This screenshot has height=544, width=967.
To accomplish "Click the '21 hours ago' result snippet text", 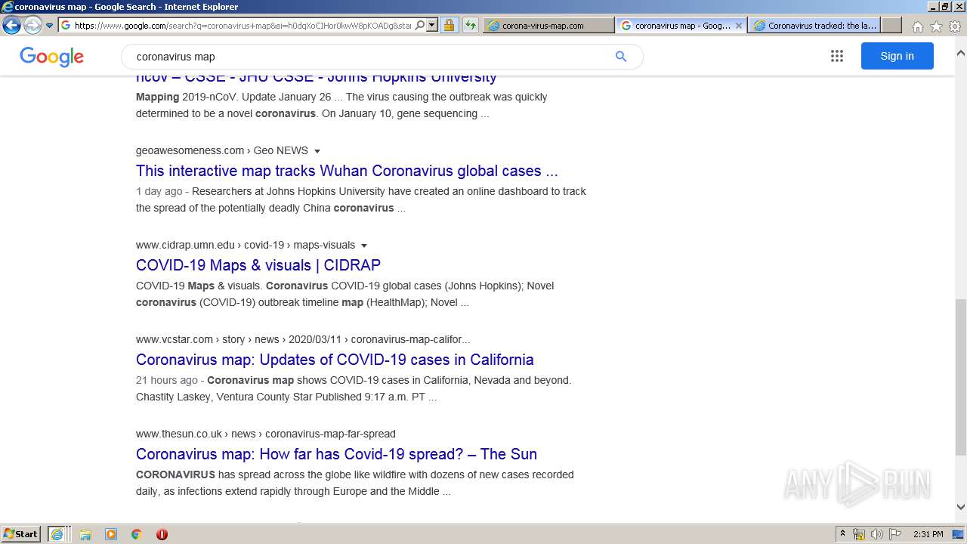I will coord(167,380).
